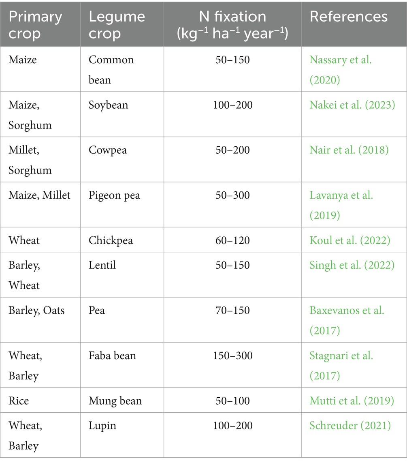Open the Schreuder (2021) reference link

point(350,426)
